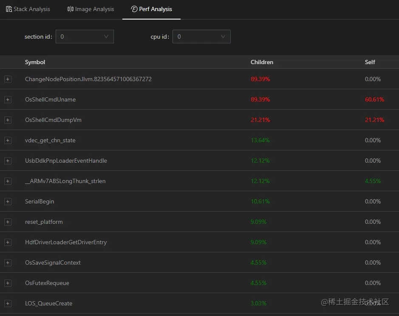Expand the OsShellCmdDumpVm row
The image size is (399, 316).
pos(8,120)
